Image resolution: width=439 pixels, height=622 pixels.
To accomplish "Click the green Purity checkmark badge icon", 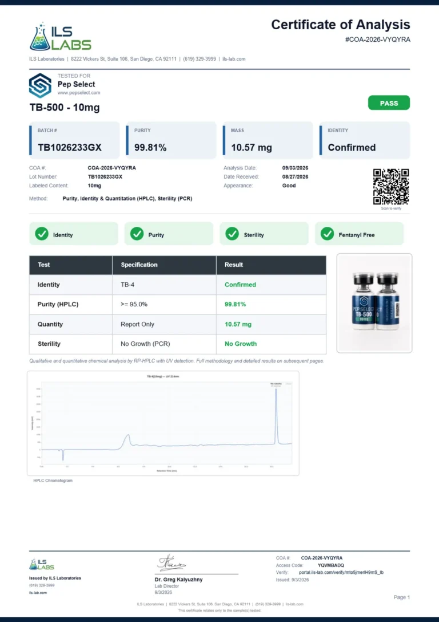I will pos(137,234).
